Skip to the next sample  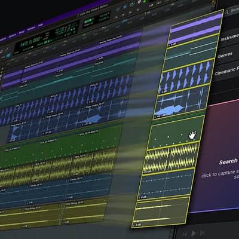pyautogui.click(x=202, y=232)
